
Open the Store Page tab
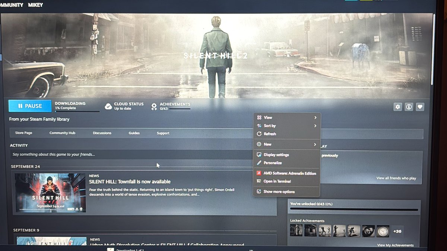23,133
